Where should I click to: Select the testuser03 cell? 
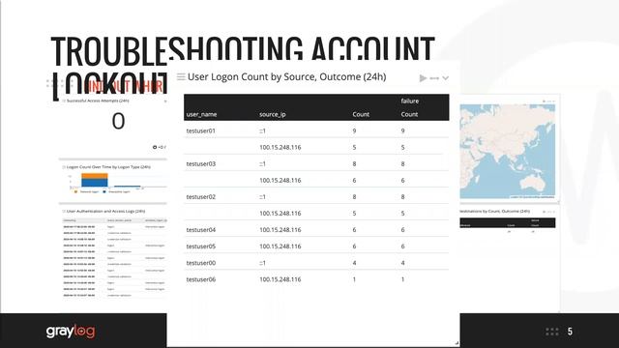tap(201, 163)
